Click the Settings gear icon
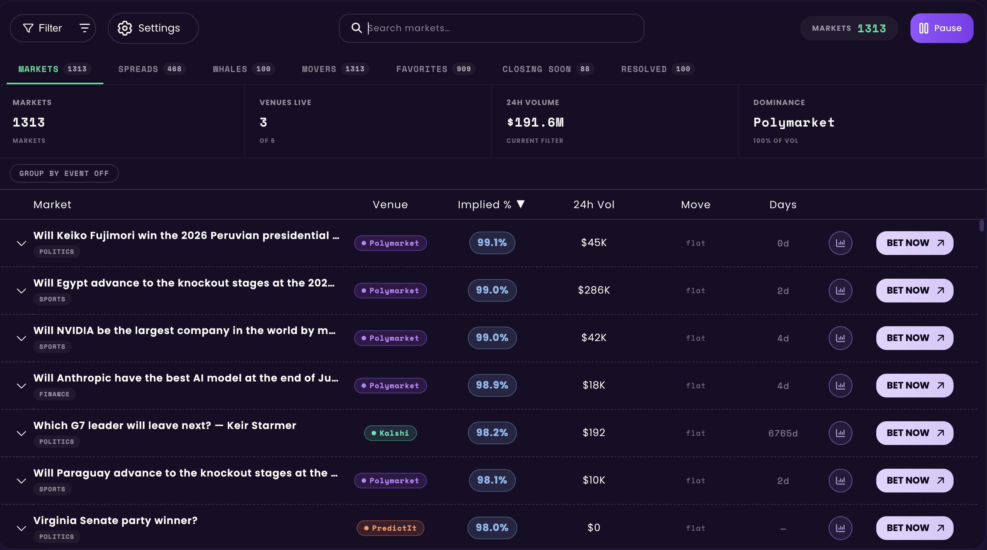987x550 pixels. click(x=124, y=28)
